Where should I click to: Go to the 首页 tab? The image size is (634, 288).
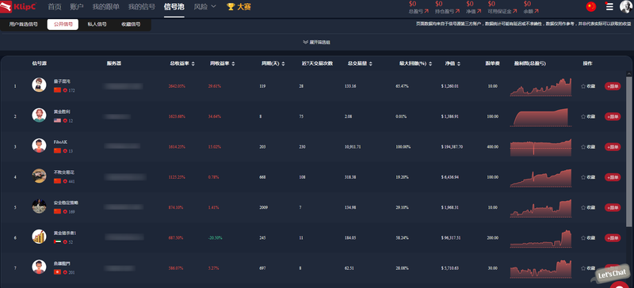[55, 6]
